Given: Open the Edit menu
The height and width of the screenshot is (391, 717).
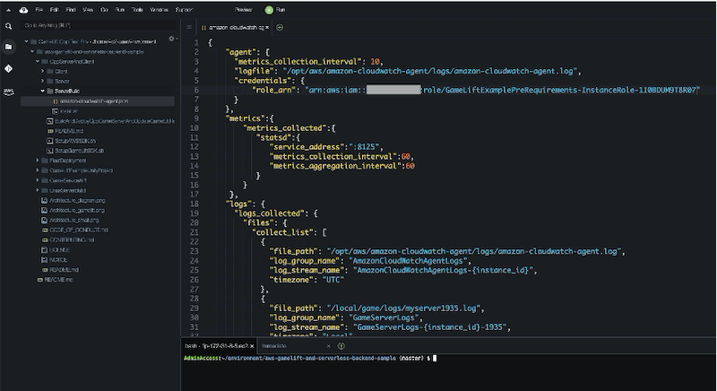Looking at the screenshot, I should tap(55, 10).
